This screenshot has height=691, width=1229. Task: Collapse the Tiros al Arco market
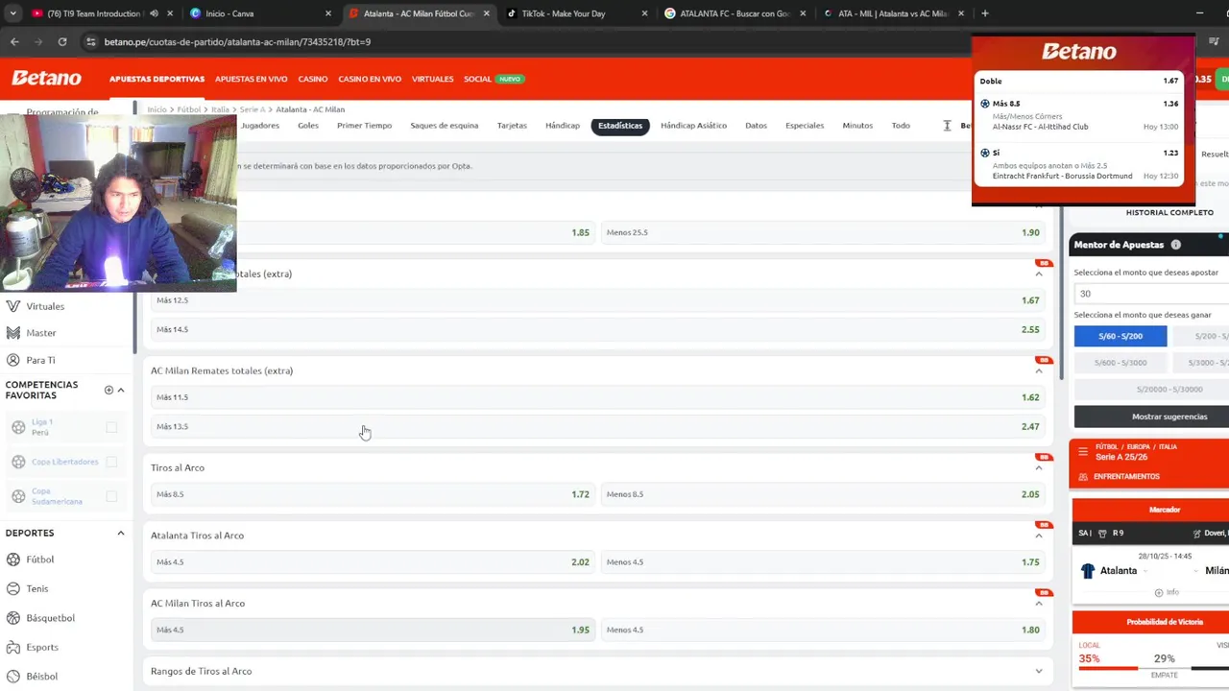[1039, 467]
